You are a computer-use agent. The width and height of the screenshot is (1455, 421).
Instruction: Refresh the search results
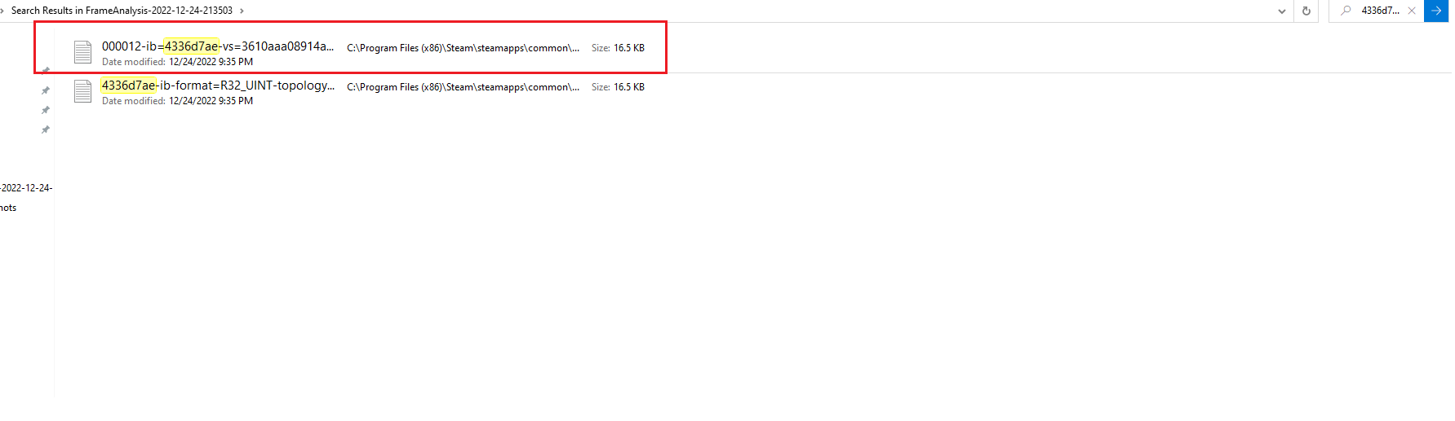1306,11
